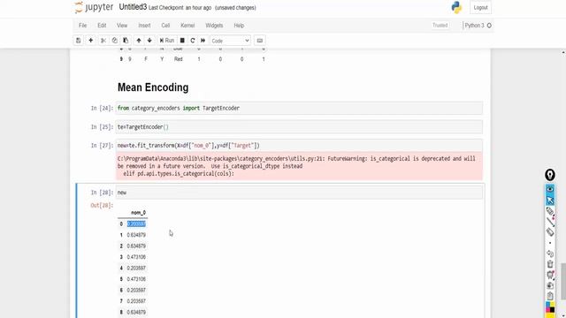The height and width of the screenshot is (318, 566).
Task: Click the Python logo in the header
Action: 456,8
